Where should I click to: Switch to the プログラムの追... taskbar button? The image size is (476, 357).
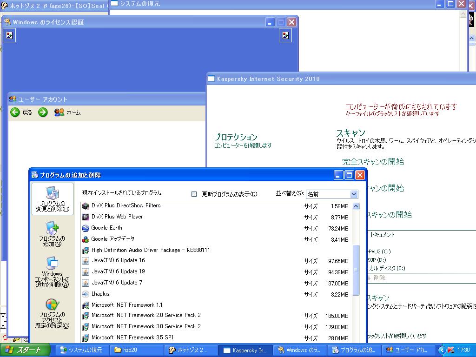355,350
